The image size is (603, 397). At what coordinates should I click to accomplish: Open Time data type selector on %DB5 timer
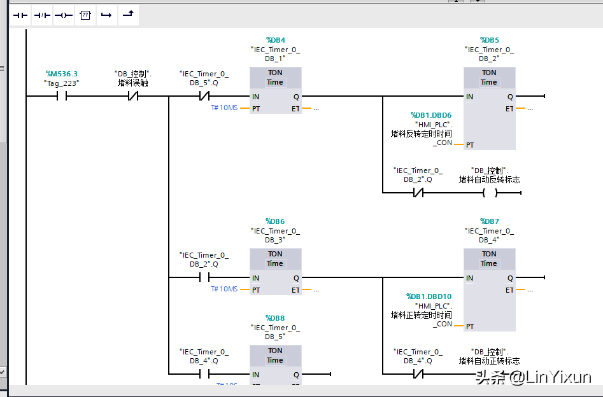489,82
